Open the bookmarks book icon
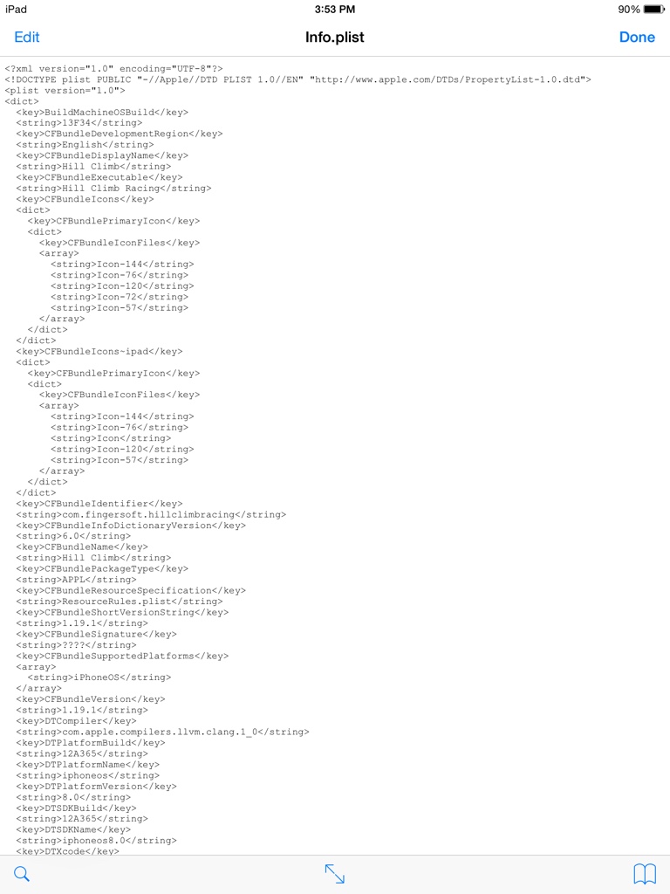The image size is (670, 894). [645, 873]
